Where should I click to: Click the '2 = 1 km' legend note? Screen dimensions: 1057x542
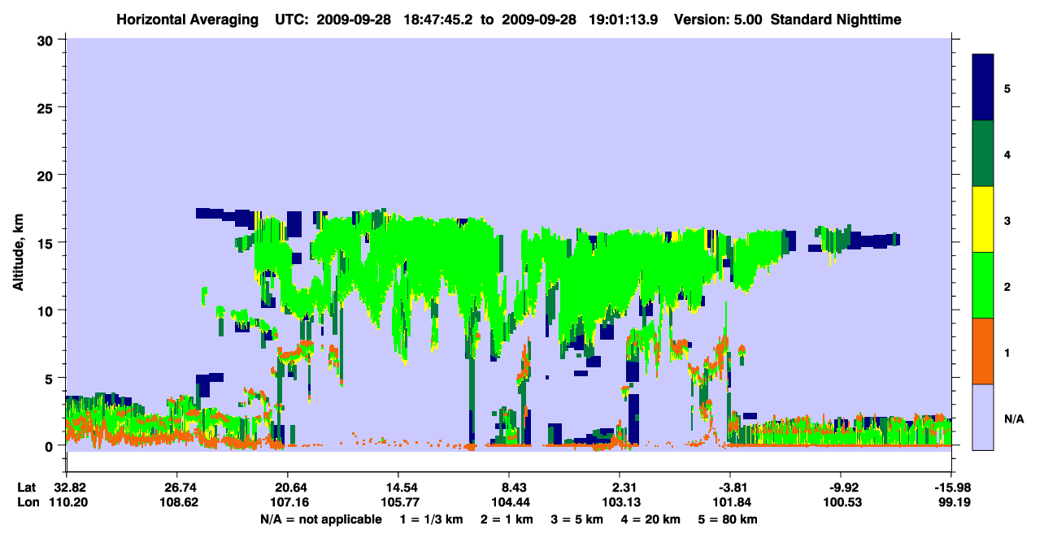click(507, 519)
